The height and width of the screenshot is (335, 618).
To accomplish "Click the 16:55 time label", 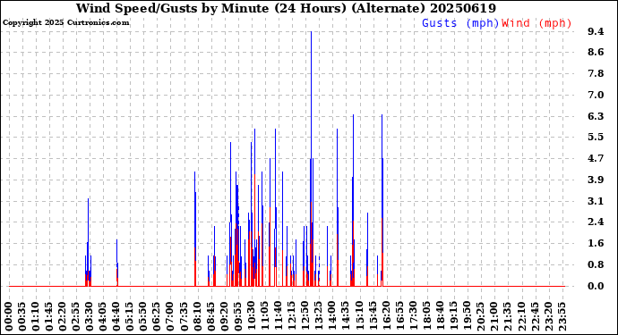I will [399, 317].
